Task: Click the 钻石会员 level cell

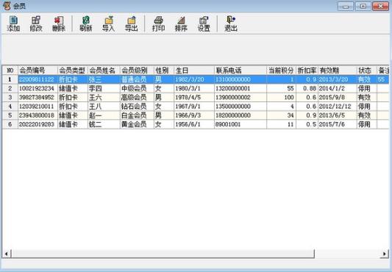Action: [137, 107]
